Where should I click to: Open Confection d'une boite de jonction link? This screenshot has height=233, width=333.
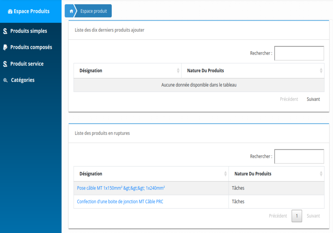pyautogui.click(x=120, y=202)
